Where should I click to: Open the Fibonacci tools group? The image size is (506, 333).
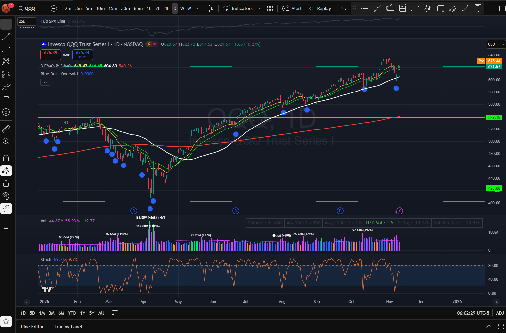[x=6, y=49]
